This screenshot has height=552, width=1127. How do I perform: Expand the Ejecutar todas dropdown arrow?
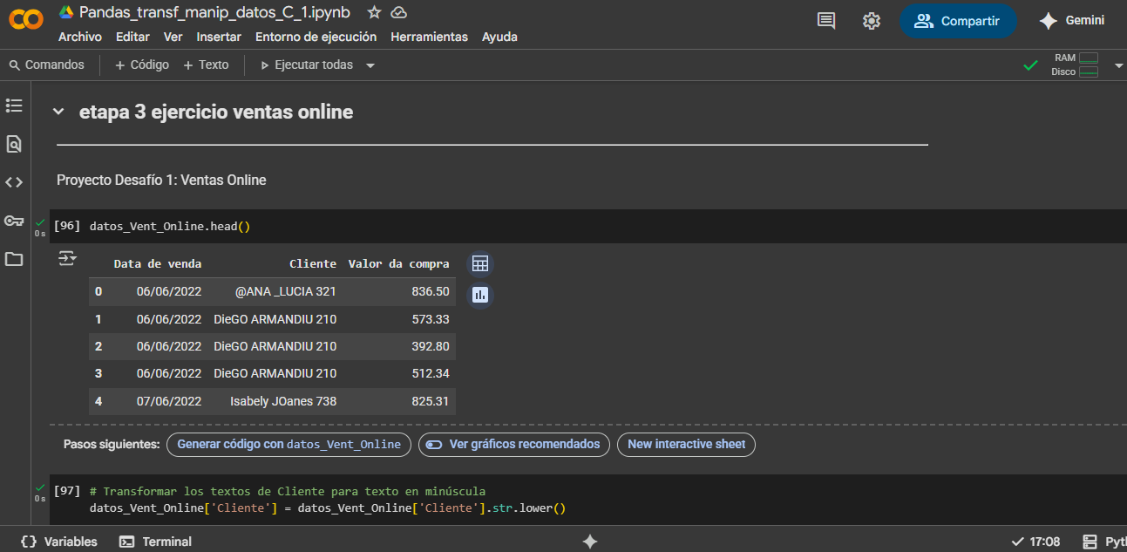click(370, 65)
